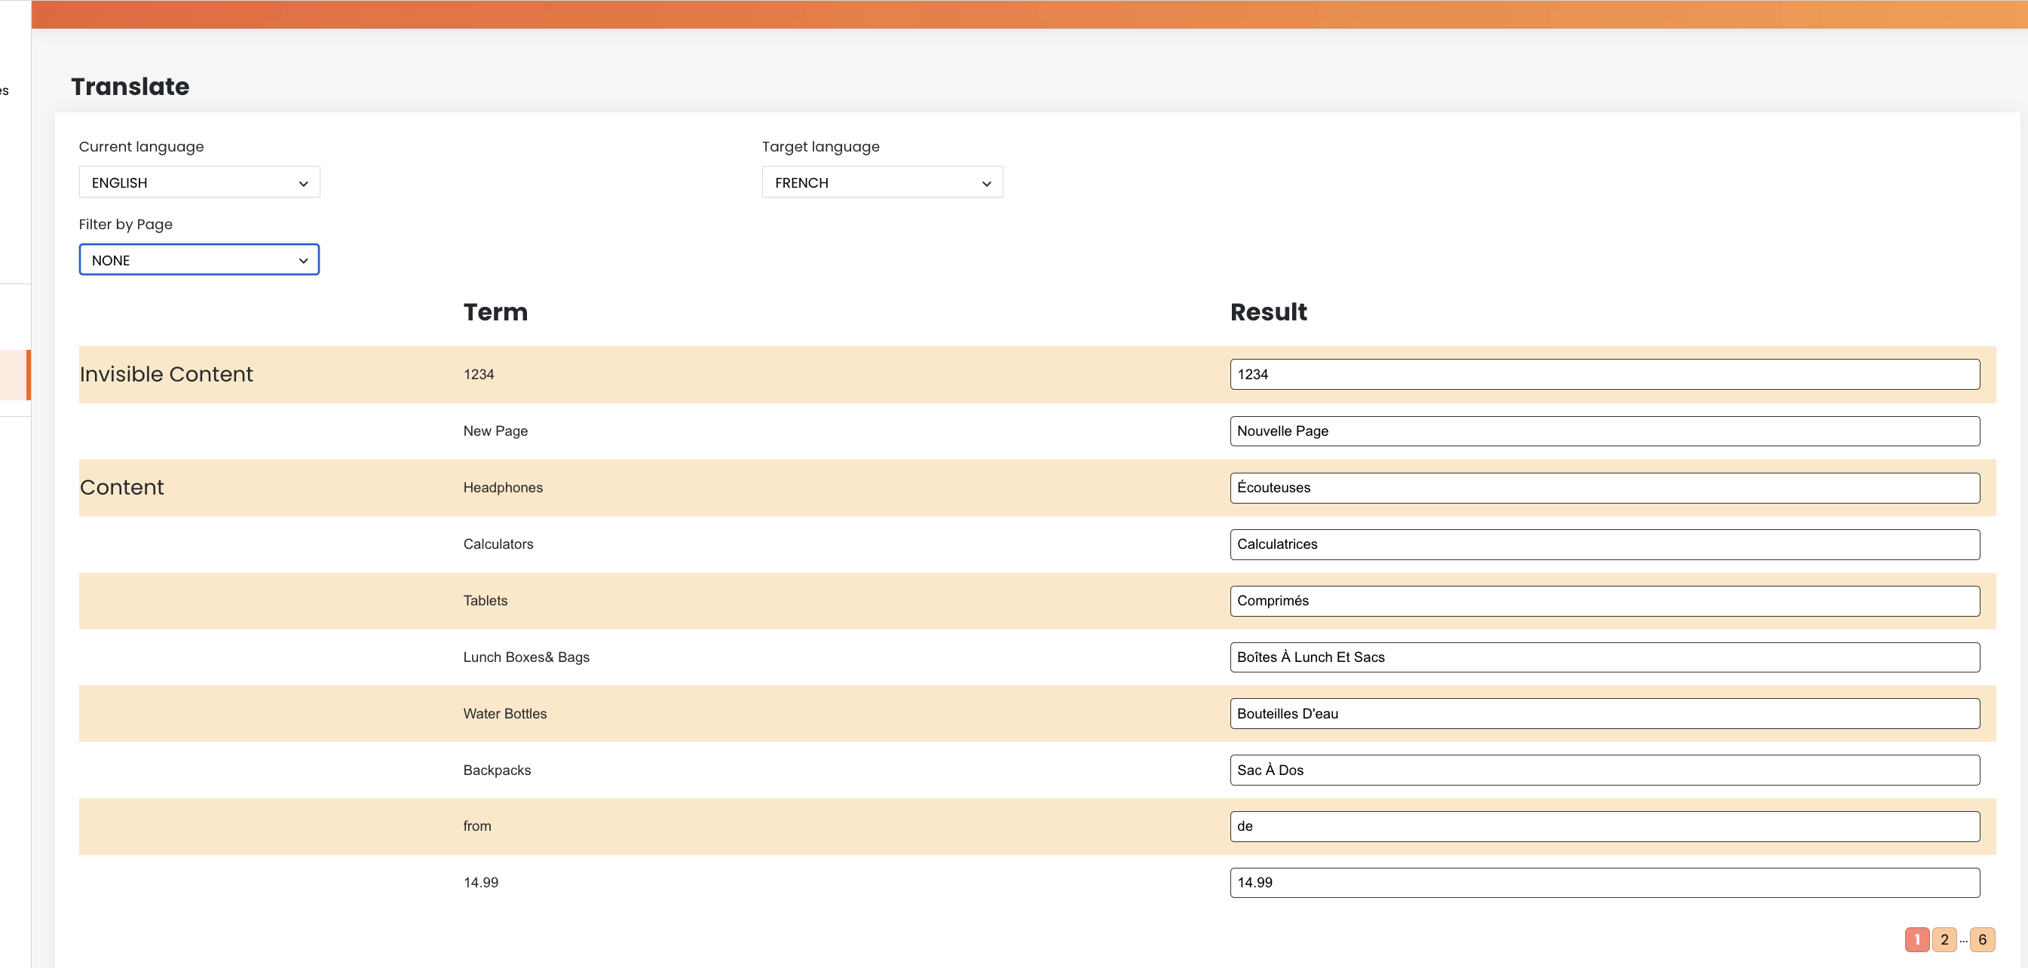Image resolution: width=2028 pixels, height=968 pixels.
Task: Click the chevron arrow in FRENCH selector
Action: [985, 183]
